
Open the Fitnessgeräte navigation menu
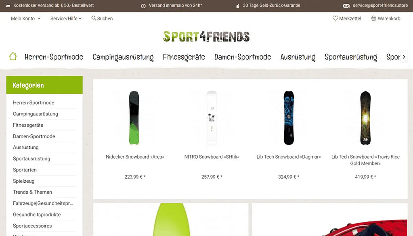[184, 57]
